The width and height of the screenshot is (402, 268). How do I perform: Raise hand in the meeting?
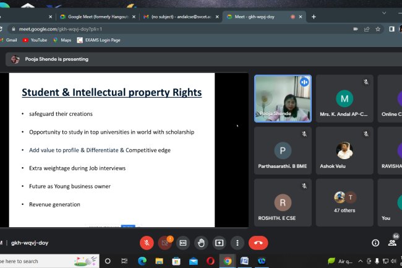pos(201,243)
